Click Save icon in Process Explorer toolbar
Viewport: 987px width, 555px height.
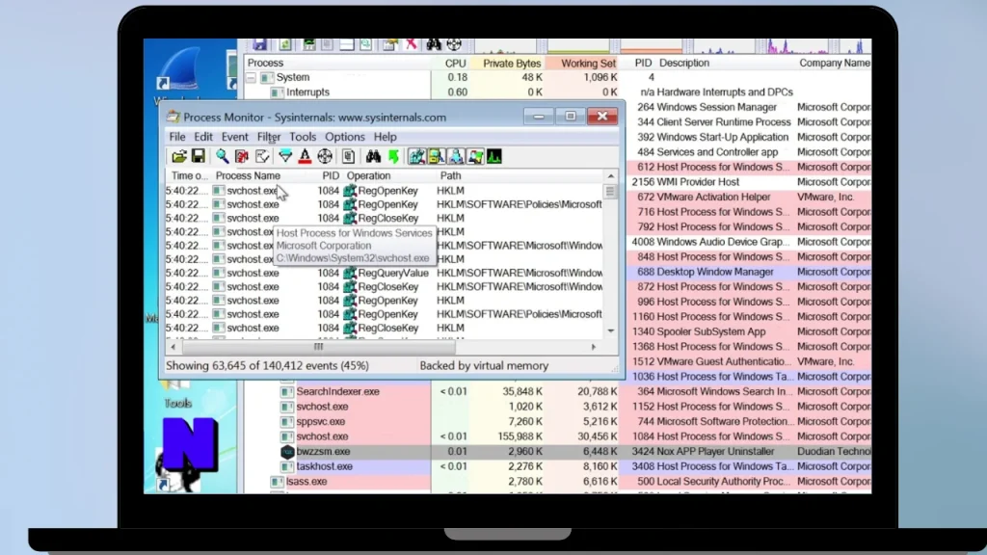point(259,44)
